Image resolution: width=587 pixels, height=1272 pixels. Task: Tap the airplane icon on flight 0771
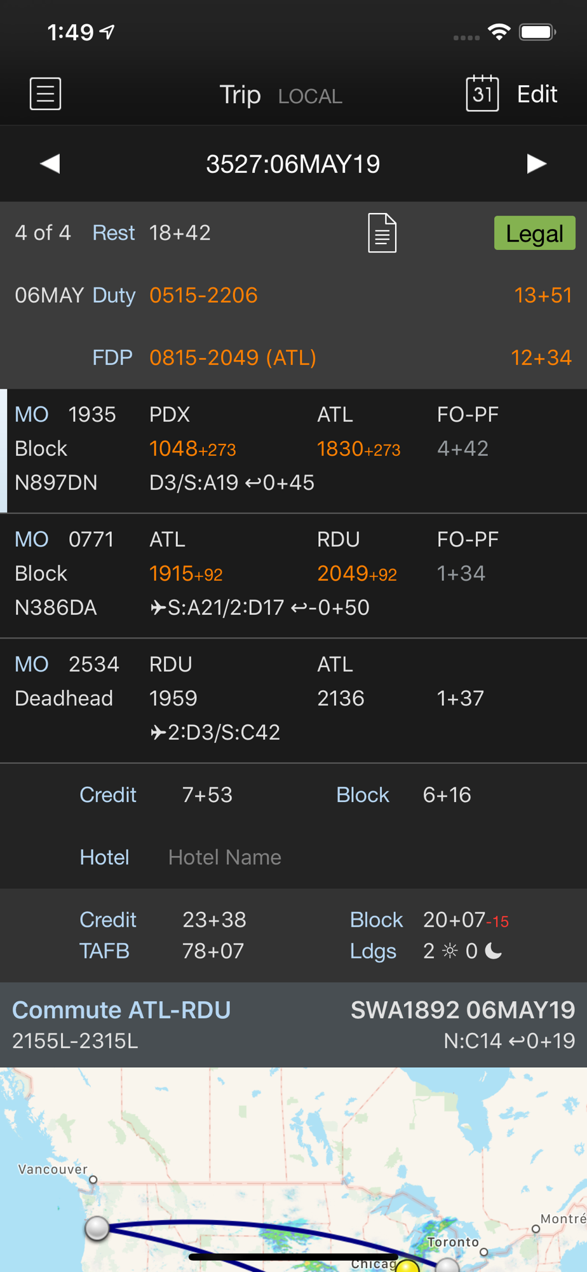158,607
